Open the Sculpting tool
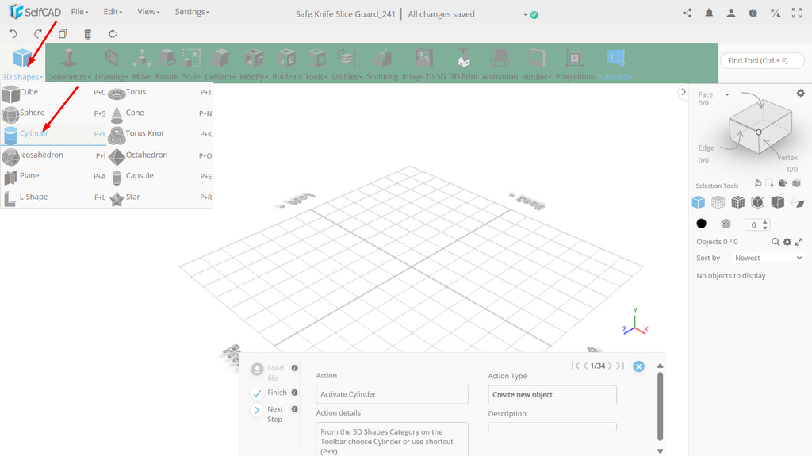The width and height of the screenshot is (812, 456). pyautogui.click(x=382, y=64)
